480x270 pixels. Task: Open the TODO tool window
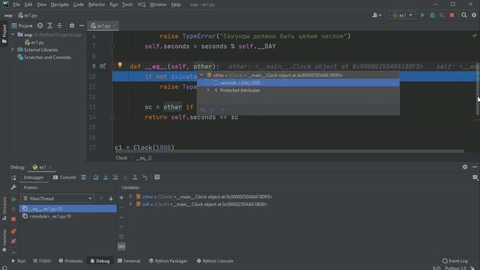[x=42, y=261]
